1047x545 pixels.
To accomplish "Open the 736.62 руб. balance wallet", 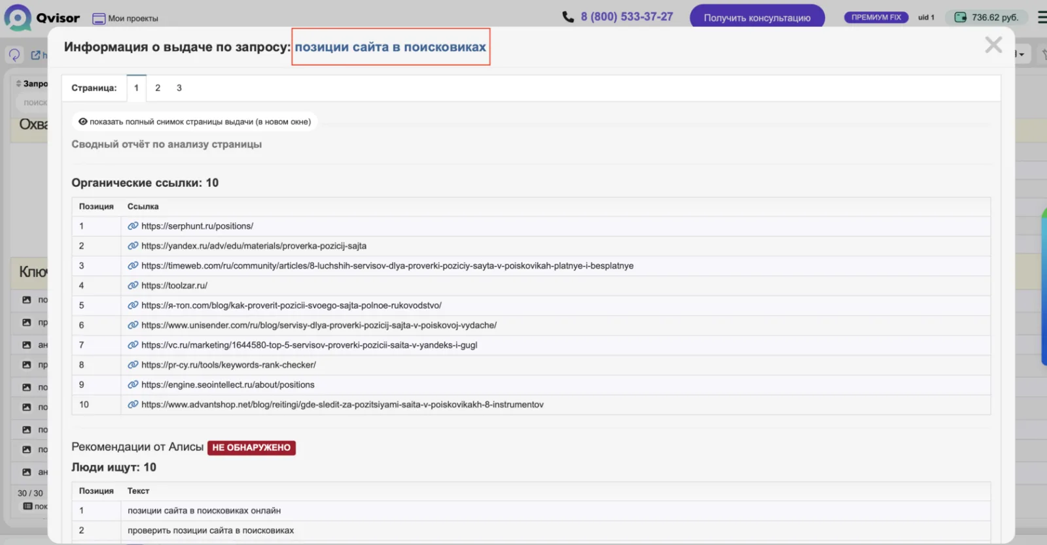I will point(986,18).
